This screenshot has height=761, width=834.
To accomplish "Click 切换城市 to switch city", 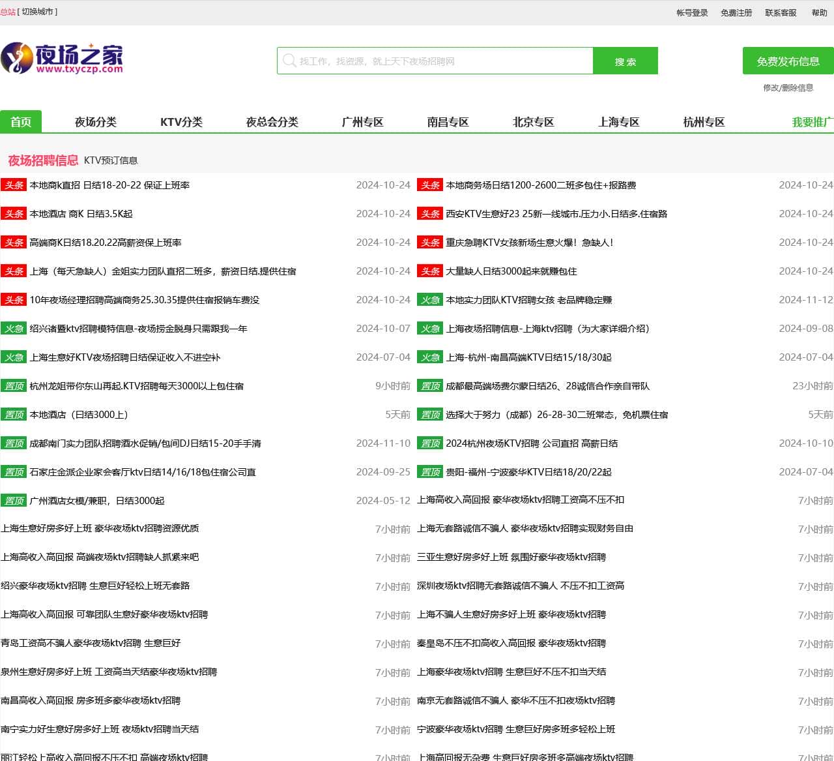I will (x=38, y=12).
